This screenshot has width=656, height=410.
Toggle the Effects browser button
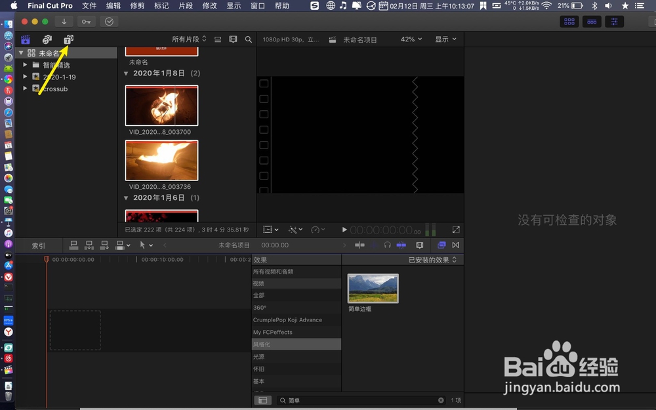pyautogui.click(x=441, y=245)
